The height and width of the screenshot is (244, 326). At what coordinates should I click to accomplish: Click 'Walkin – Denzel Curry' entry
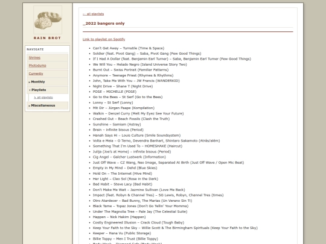pyautogui.click(x=138, y=113)
